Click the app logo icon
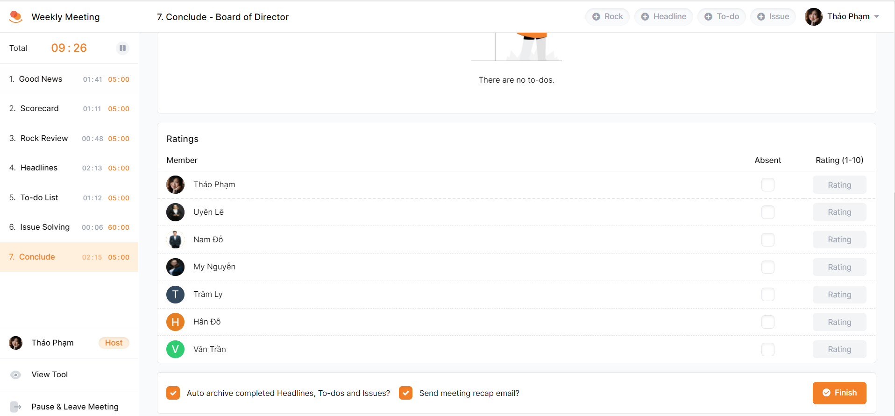 (x=16, y=17)
